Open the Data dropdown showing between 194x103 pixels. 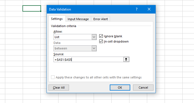94,48
